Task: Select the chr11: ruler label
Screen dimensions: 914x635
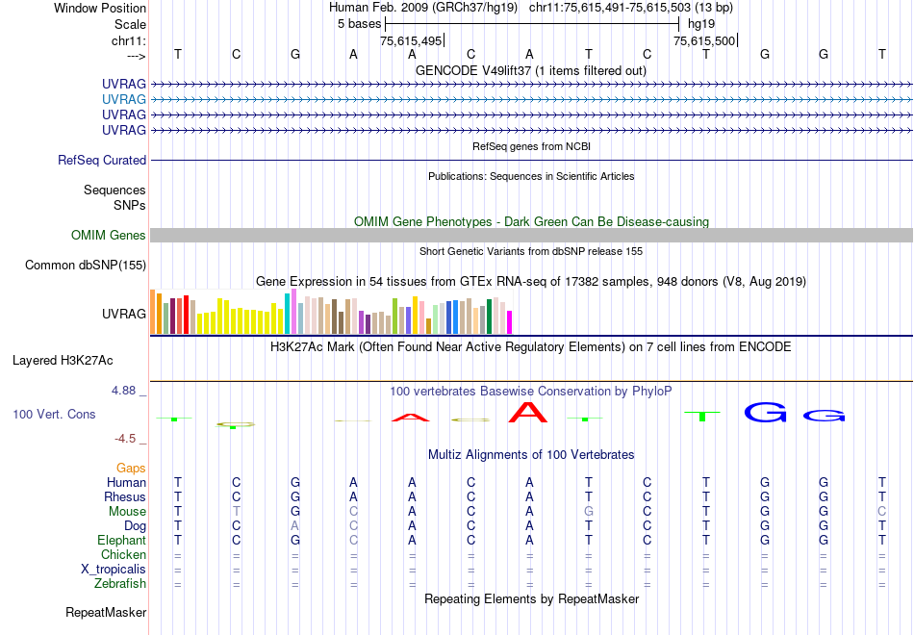Action: coord(128,40)
